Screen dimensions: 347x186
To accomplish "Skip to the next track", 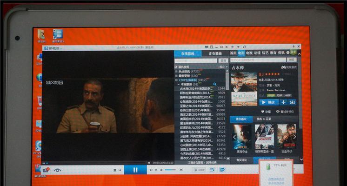I will tap(151, 170).
